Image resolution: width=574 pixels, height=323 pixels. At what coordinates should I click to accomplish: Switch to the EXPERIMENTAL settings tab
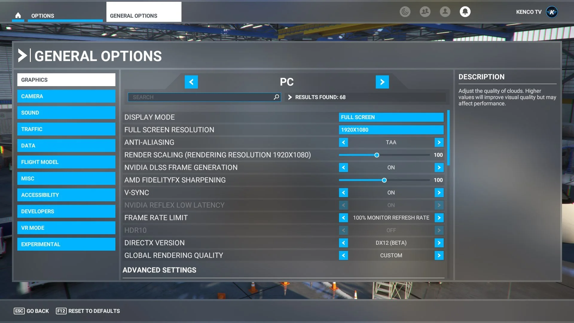[x=66, y=244]
